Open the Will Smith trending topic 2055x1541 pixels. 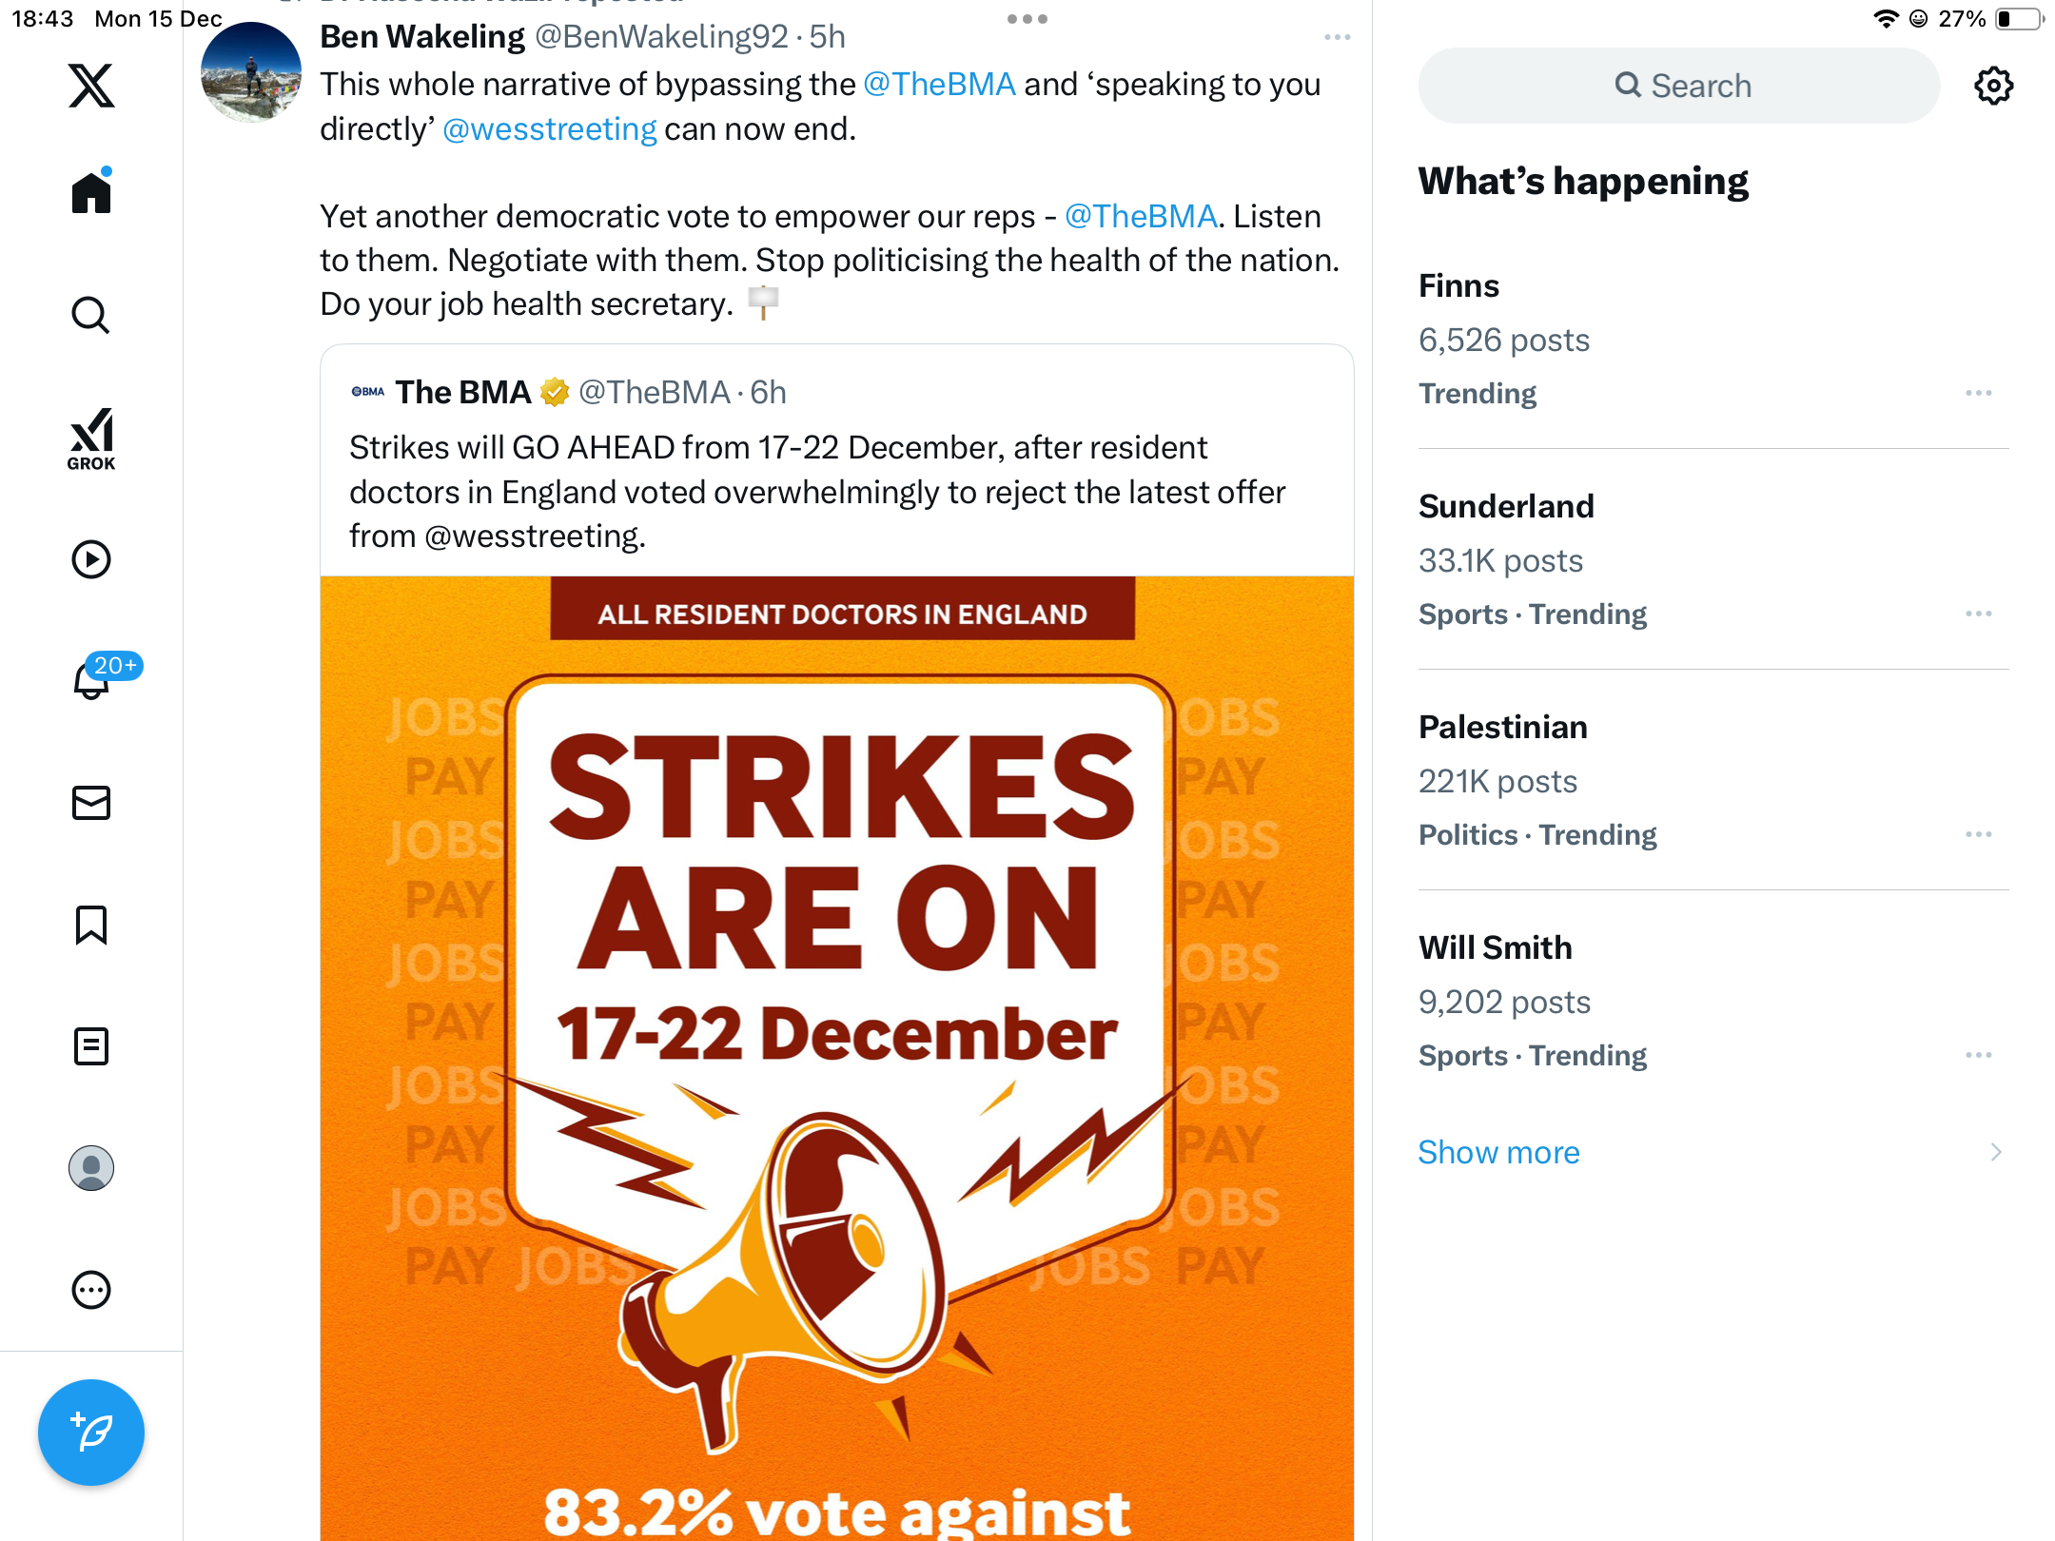click(x=1495, y=947)
